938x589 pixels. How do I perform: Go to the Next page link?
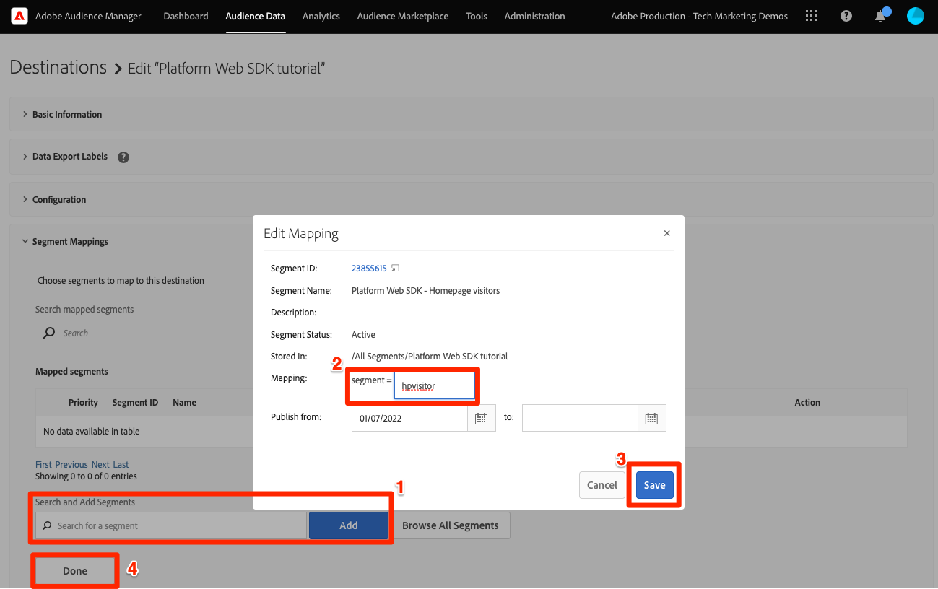(x=100, y=465)
